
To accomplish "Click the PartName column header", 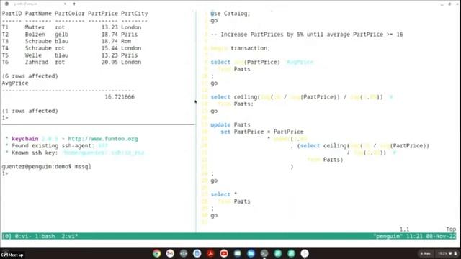I will [x=38, y=14].
